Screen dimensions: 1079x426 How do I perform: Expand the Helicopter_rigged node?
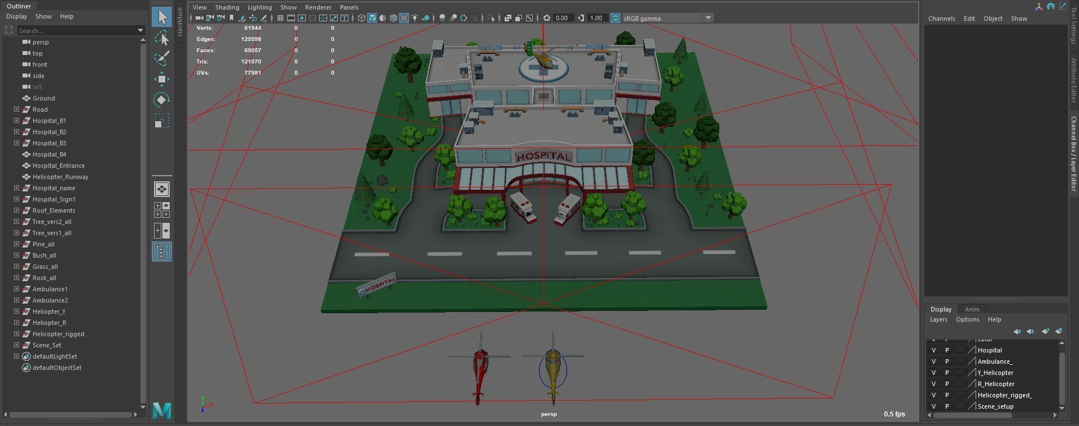click(x=16, y=334)
